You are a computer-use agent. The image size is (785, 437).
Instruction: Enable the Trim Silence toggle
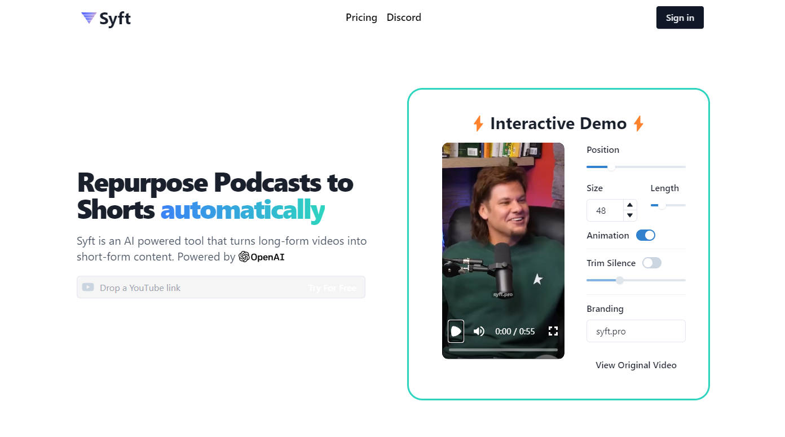click(x=651, y=263)
